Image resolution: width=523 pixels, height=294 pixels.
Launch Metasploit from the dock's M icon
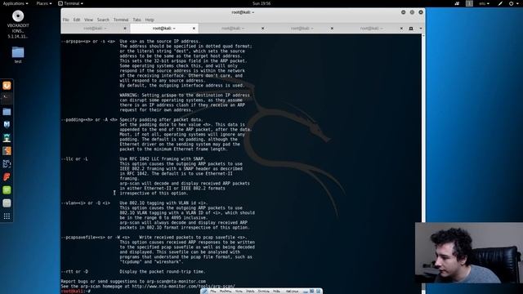point(7,125)
